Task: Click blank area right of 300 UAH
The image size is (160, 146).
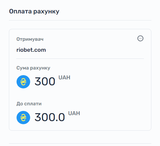Action: [110, 82]
